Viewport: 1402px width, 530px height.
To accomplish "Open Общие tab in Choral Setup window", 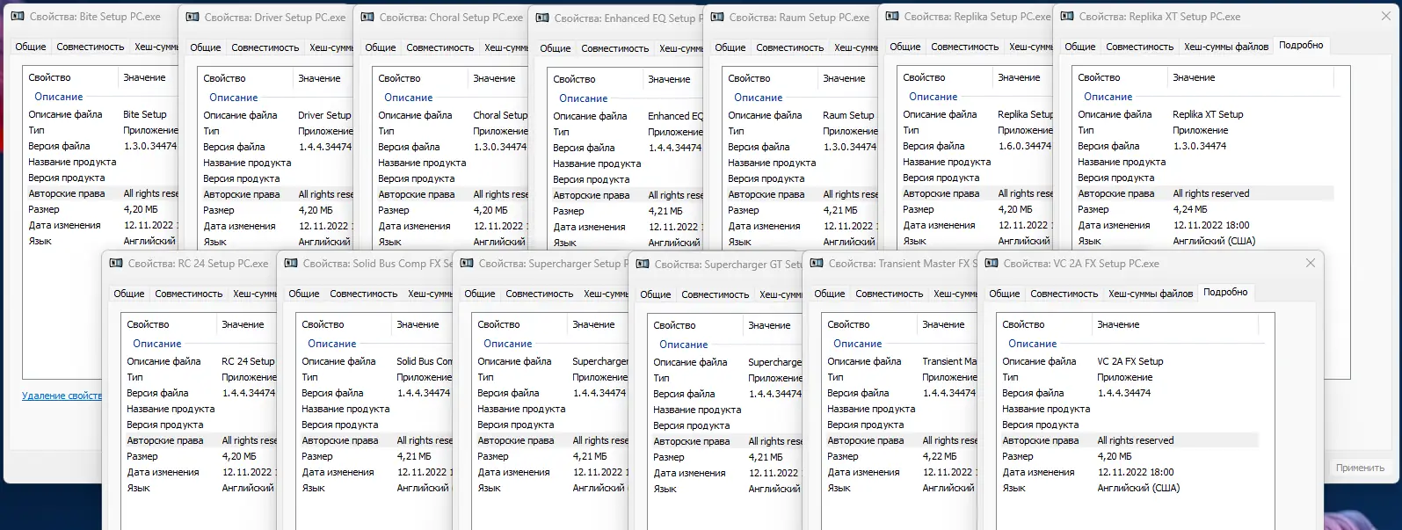I will pyautogui.click(x=381, y=47).
